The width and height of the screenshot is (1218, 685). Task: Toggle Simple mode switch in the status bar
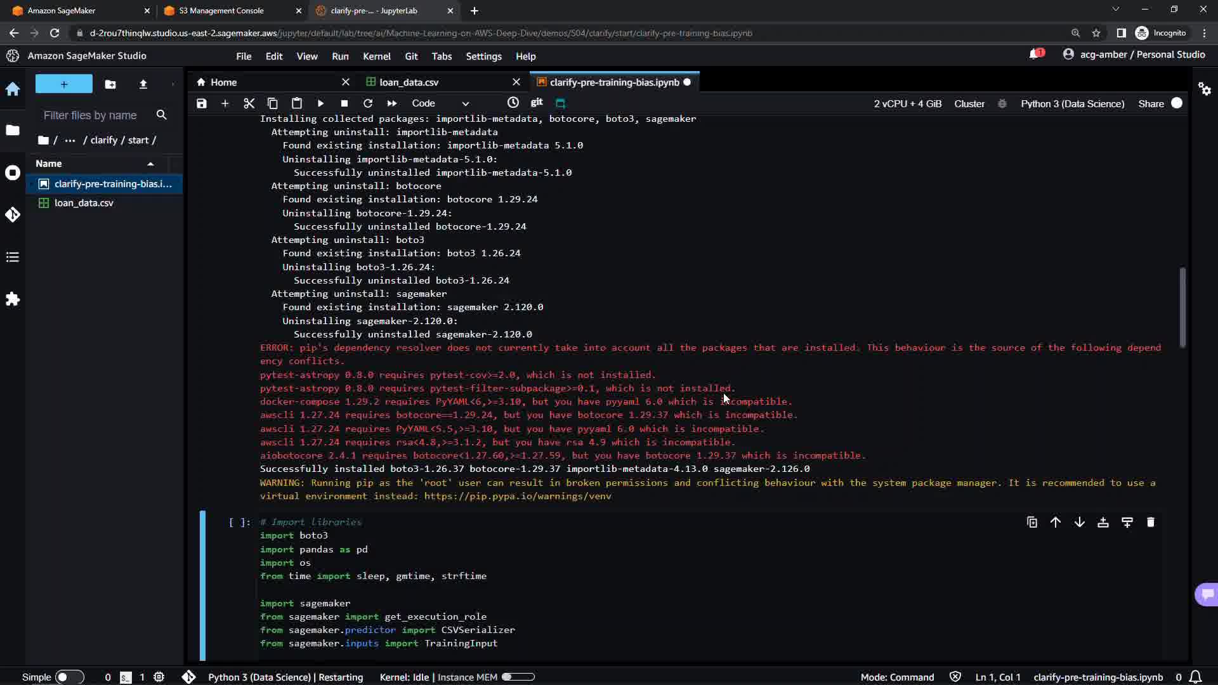pyautogui.click(x=69, y=677)
